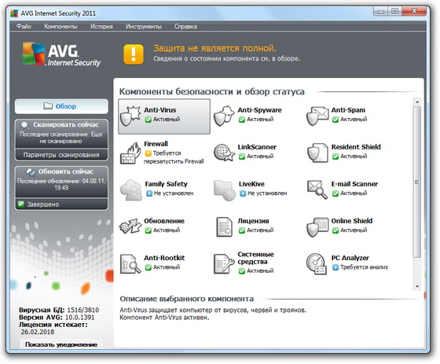Click 'Защита не является полной.' heading

[214, 48]
